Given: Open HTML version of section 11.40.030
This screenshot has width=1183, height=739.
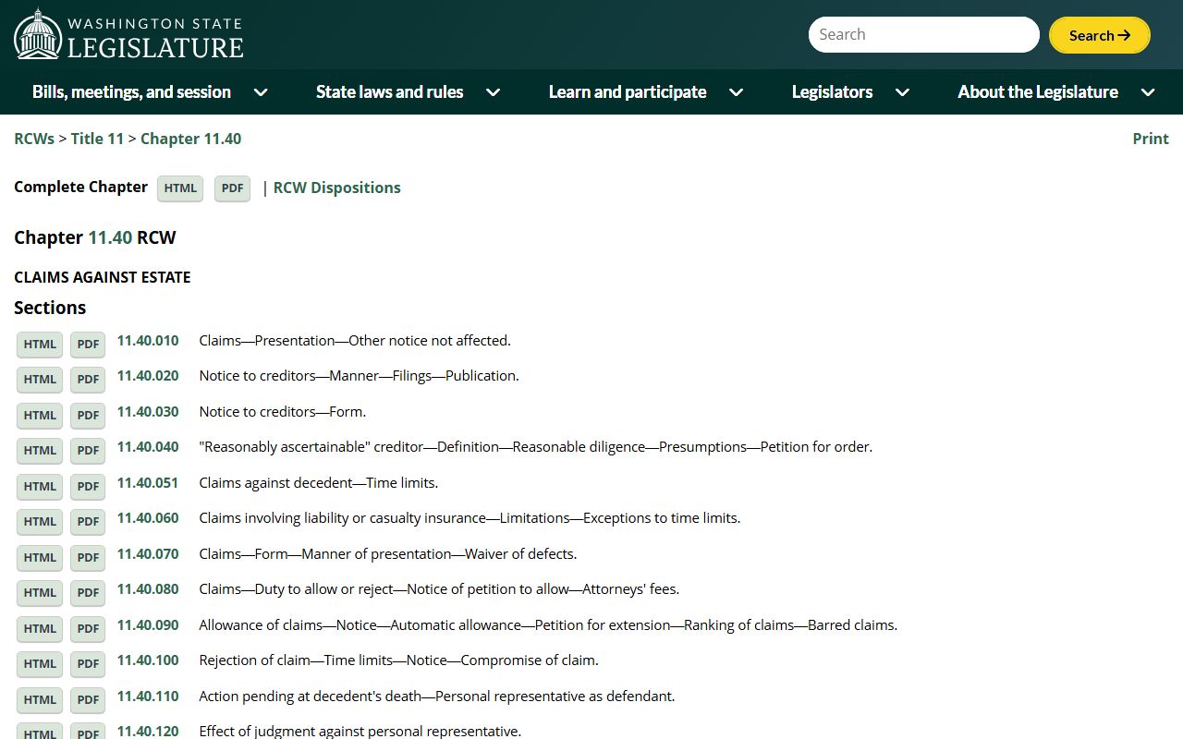Looking at the screenshot, I should 40,415.
